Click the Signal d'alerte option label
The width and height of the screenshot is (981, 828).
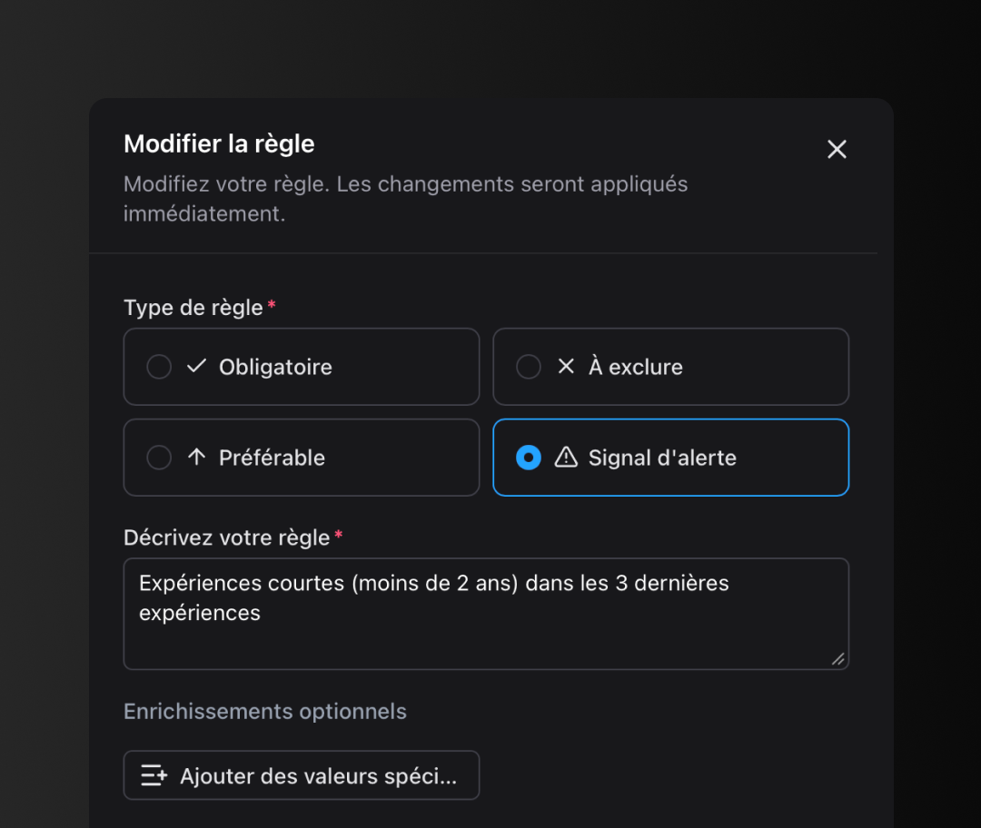pyautogui.click(x=662, y=458)
